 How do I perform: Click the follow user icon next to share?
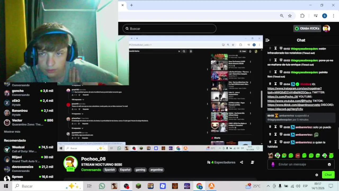252,162
